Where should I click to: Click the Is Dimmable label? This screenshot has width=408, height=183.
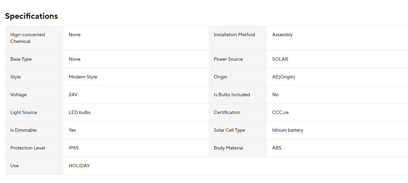coord(24,130)
